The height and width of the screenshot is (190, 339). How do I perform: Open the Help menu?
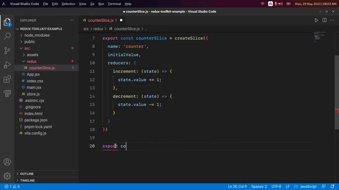(128, 4)
